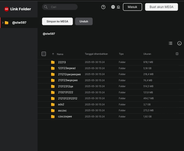Click the globe language icon
The image size is (184, 151).
pos(113,7)
